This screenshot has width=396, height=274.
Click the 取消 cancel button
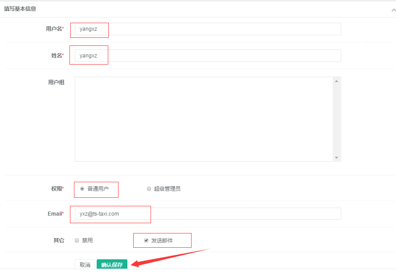tap(85, 264)
